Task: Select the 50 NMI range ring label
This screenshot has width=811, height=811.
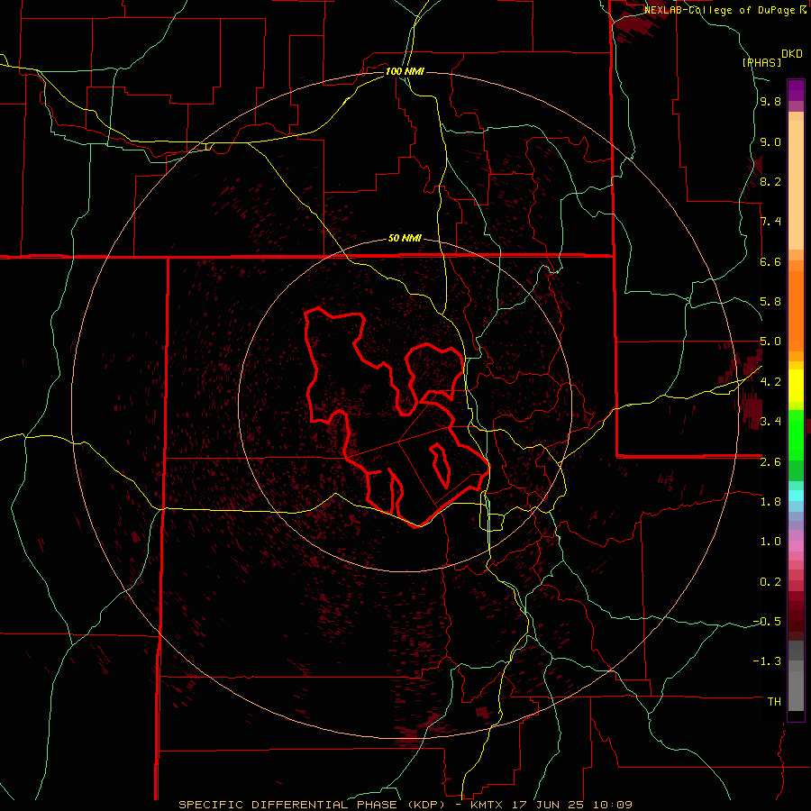Action: coord(405,239)
